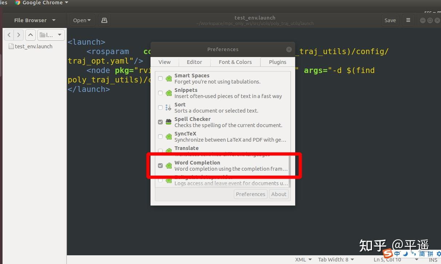Screen dimensions: 441x264
Task: Enable the Sort plugin checkbox
Action: click(x=160, y=107)
